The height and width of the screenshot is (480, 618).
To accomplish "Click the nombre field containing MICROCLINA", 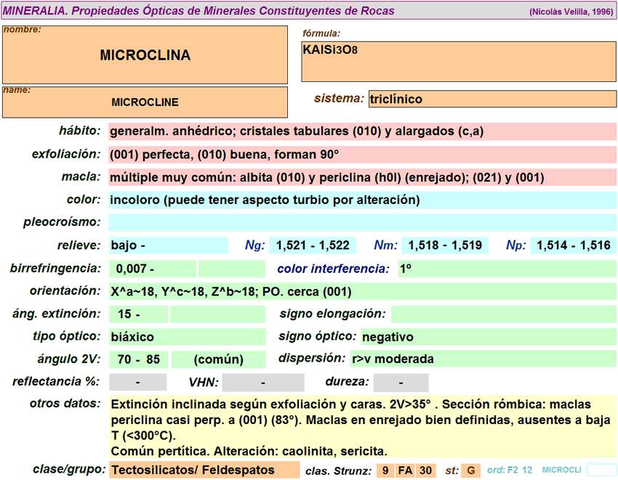I will tap(145, 55).
